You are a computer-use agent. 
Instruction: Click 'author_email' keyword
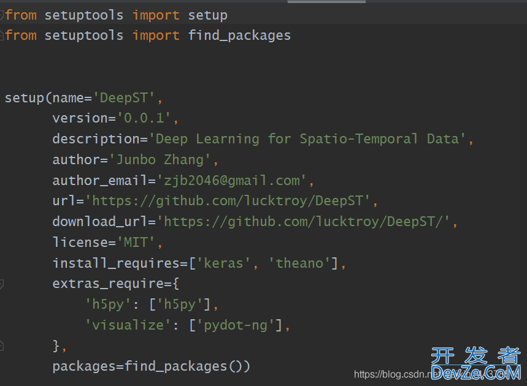coord(100,181)
